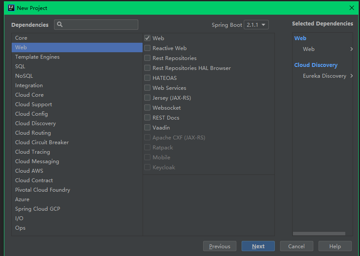Image resolution: width=360 pixels, height=256 pixels.
Task: Select the Jersey (JAX-RS) checkbox
Action: (x=147, y=98)
